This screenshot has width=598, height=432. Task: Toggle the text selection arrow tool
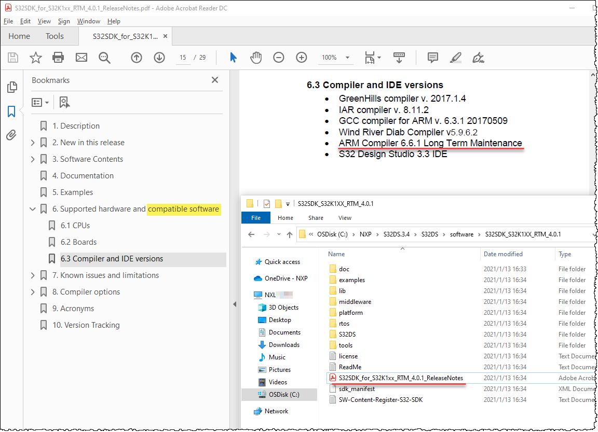click(x=233, y=58)
